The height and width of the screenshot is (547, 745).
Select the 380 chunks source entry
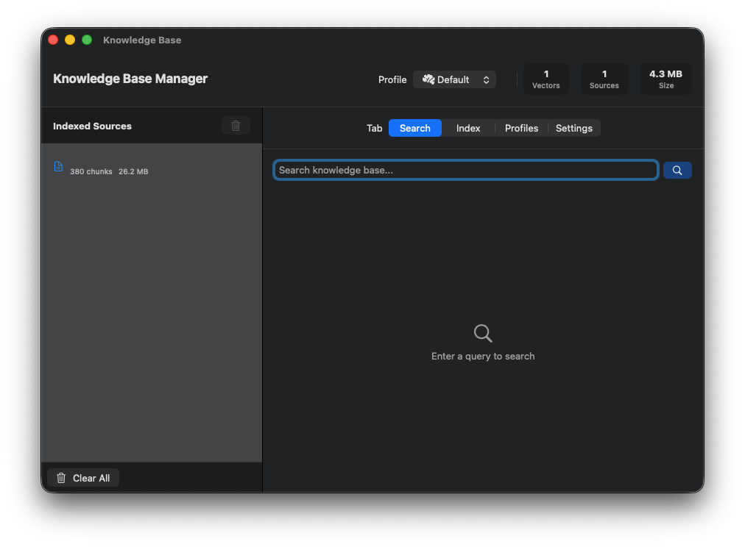tap(109, 171)
